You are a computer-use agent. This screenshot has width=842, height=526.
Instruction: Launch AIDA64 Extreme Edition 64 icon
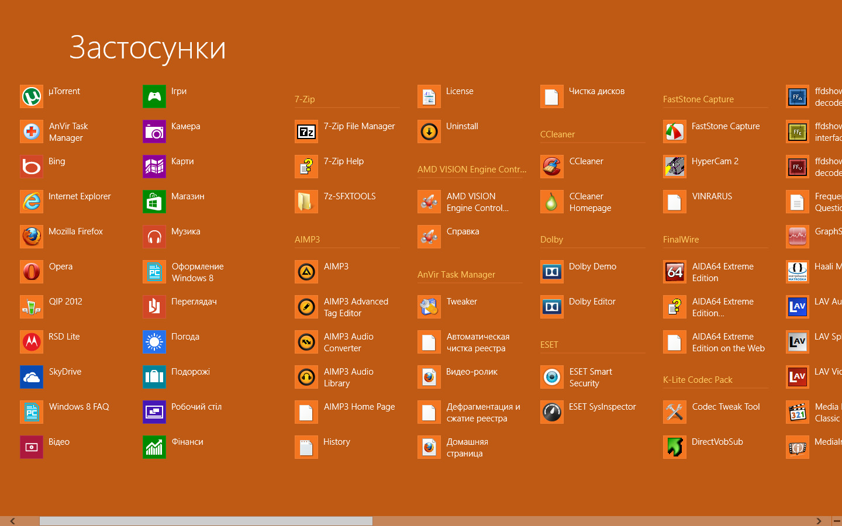point(675,272)
